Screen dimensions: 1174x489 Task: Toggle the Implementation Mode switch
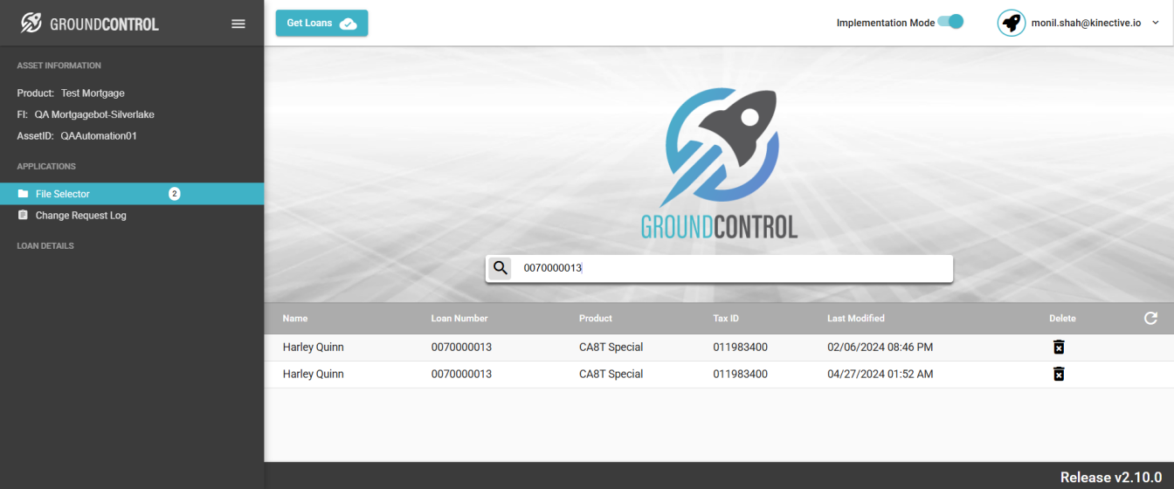[950, 22]
